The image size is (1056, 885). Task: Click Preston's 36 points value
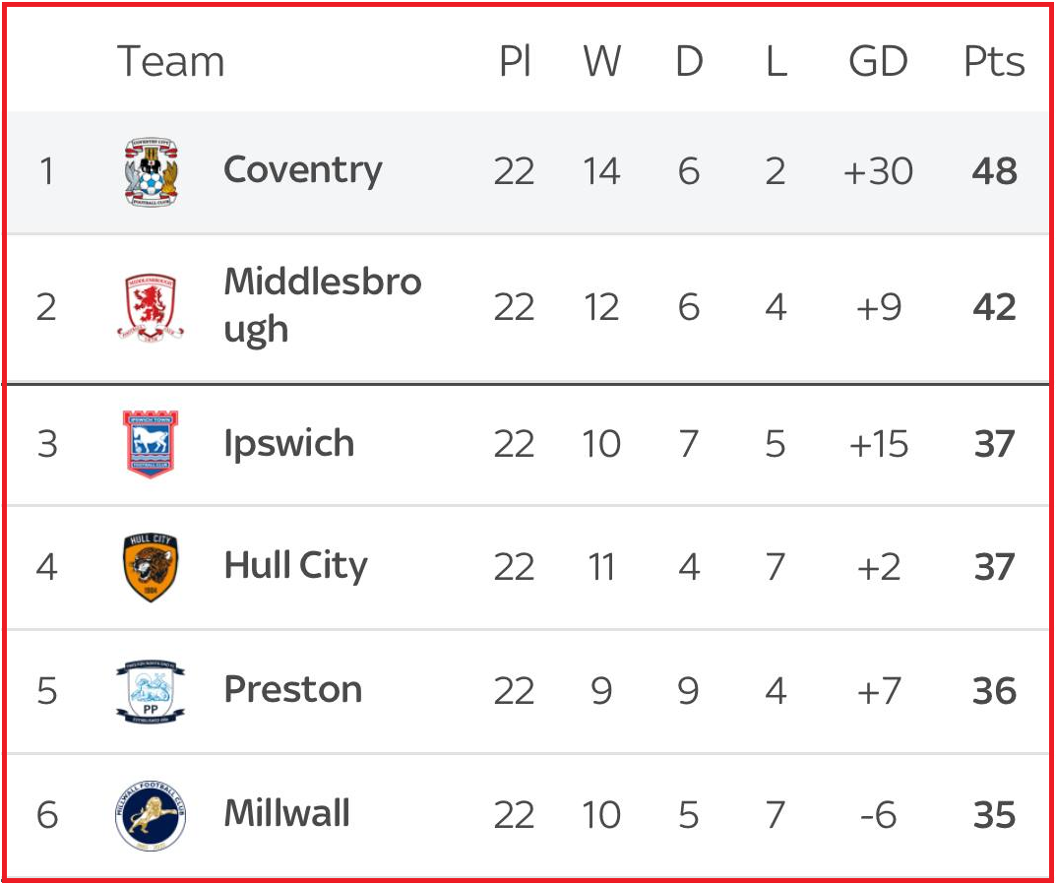tap(993, 691)
